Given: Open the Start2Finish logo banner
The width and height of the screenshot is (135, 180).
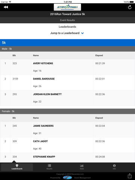Looking at the screenshot, I should pyautogui.click(x=67, y=7).
